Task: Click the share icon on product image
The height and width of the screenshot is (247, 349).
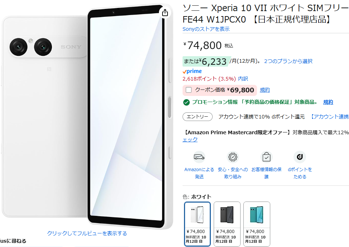Action: point(165,13)
